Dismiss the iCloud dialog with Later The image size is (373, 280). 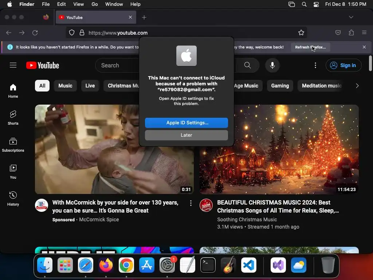[186, 135]
